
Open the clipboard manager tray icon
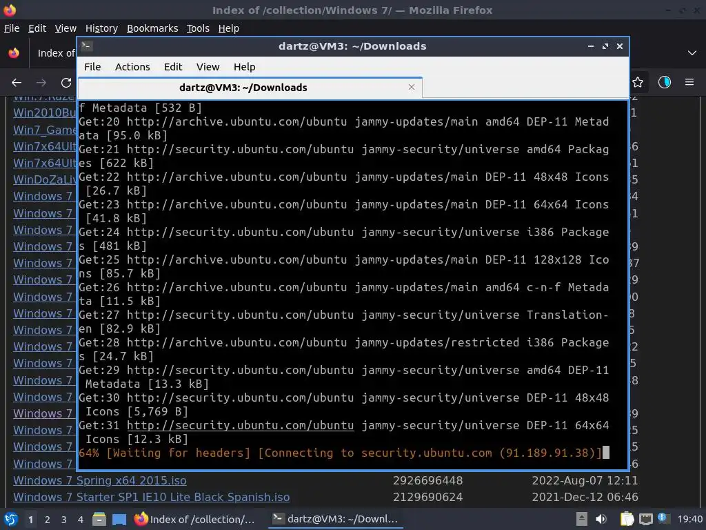[x=627, y=519]
